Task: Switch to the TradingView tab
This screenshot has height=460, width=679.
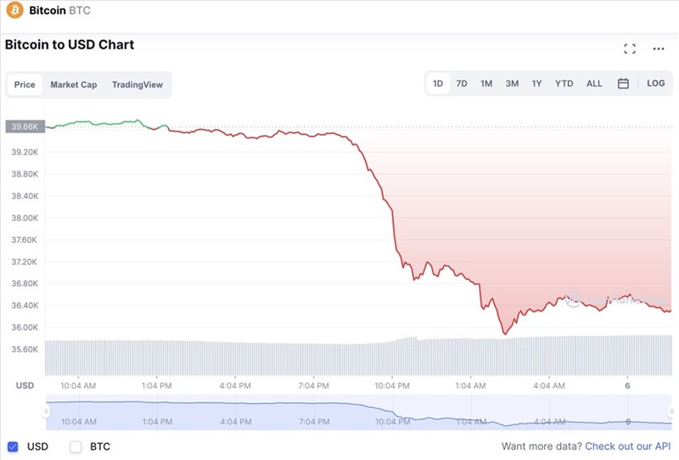Action: point(137,85)
